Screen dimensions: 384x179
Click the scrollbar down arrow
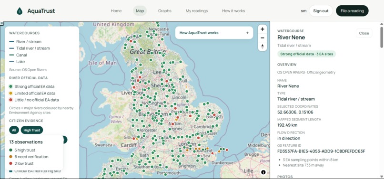point(382,176)
